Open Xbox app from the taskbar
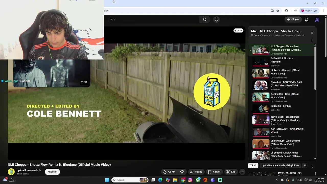Screen dimensions: 327x184 pyautogui.click(x=198, y=180)
